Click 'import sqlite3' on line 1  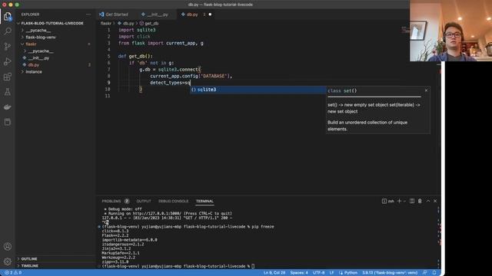click(137, 30)
